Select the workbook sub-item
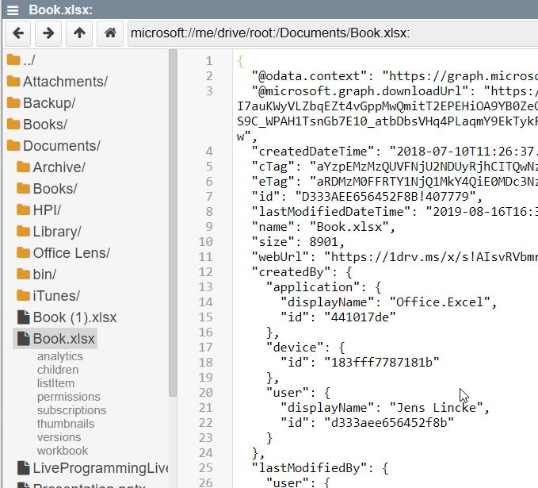This screenshot has width=538, height=488. tap(63, 451)
